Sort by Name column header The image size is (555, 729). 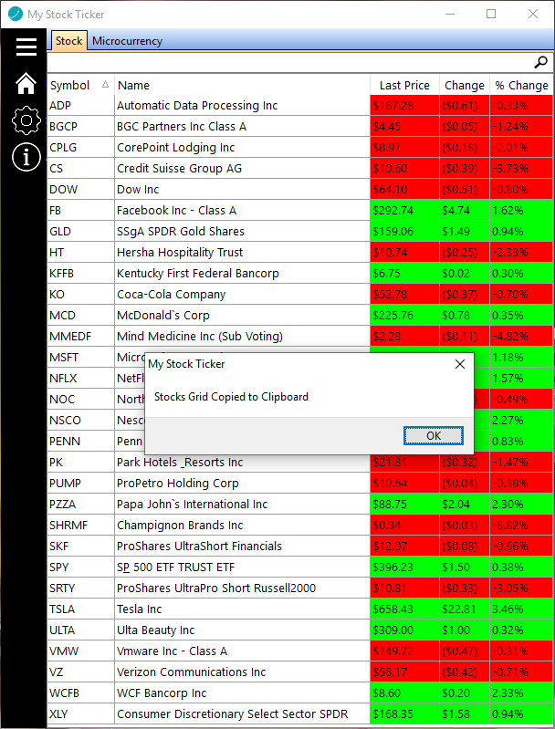pyautogui.click(x=242, y=85)
